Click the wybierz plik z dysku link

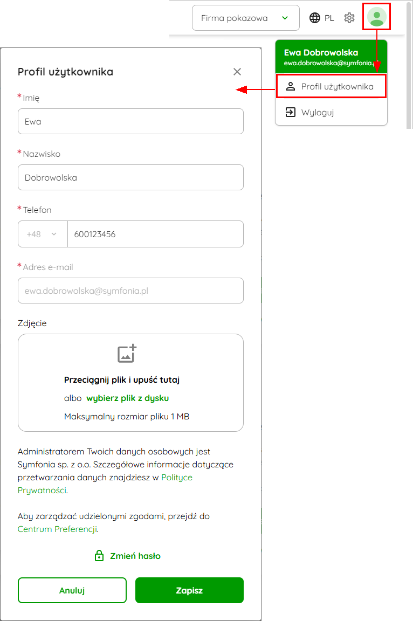pyautogui.click(x=127, y=398)
